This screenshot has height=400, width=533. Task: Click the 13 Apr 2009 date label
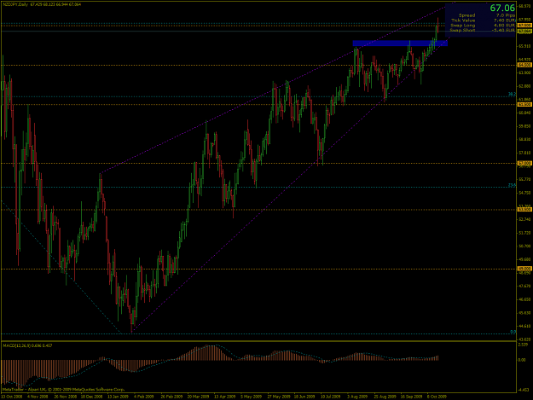(224, 397)
